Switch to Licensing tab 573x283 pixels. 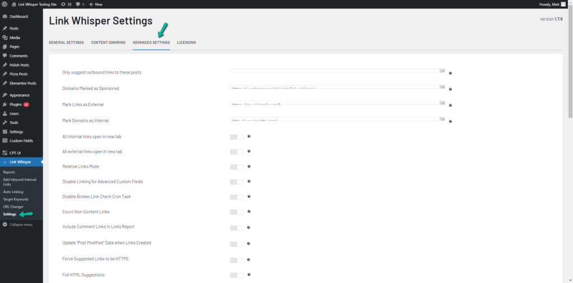186,42
